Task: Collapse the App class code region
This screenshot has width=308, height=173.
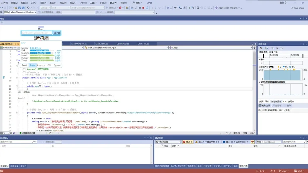Action: pos(17,78)
